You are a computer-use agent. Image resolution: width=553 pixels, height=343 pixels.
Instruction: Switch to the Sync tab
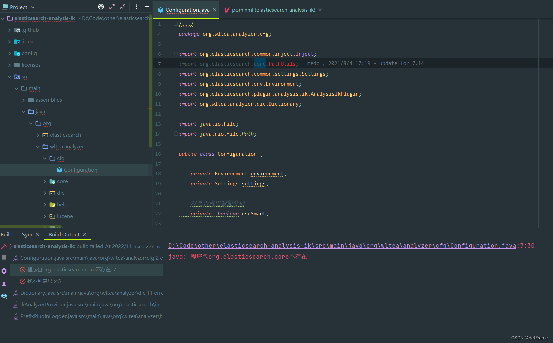[x=27, y=234]
